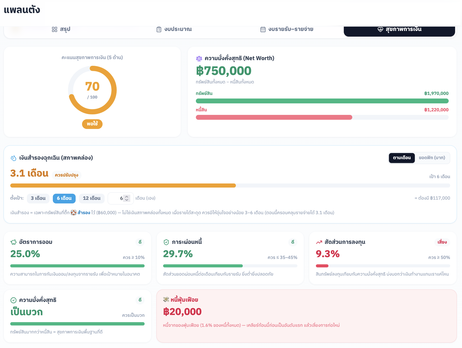
Task: Click the grid icon beside สรุป tab
Action: [54, 29]
